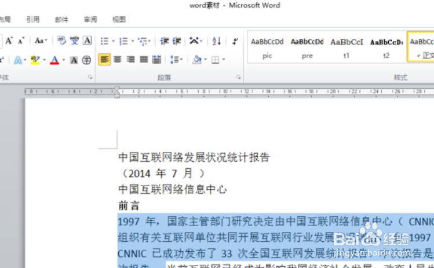Open the Bullets dropdown arrow
The image size is (434, 268).
[113, 41]
